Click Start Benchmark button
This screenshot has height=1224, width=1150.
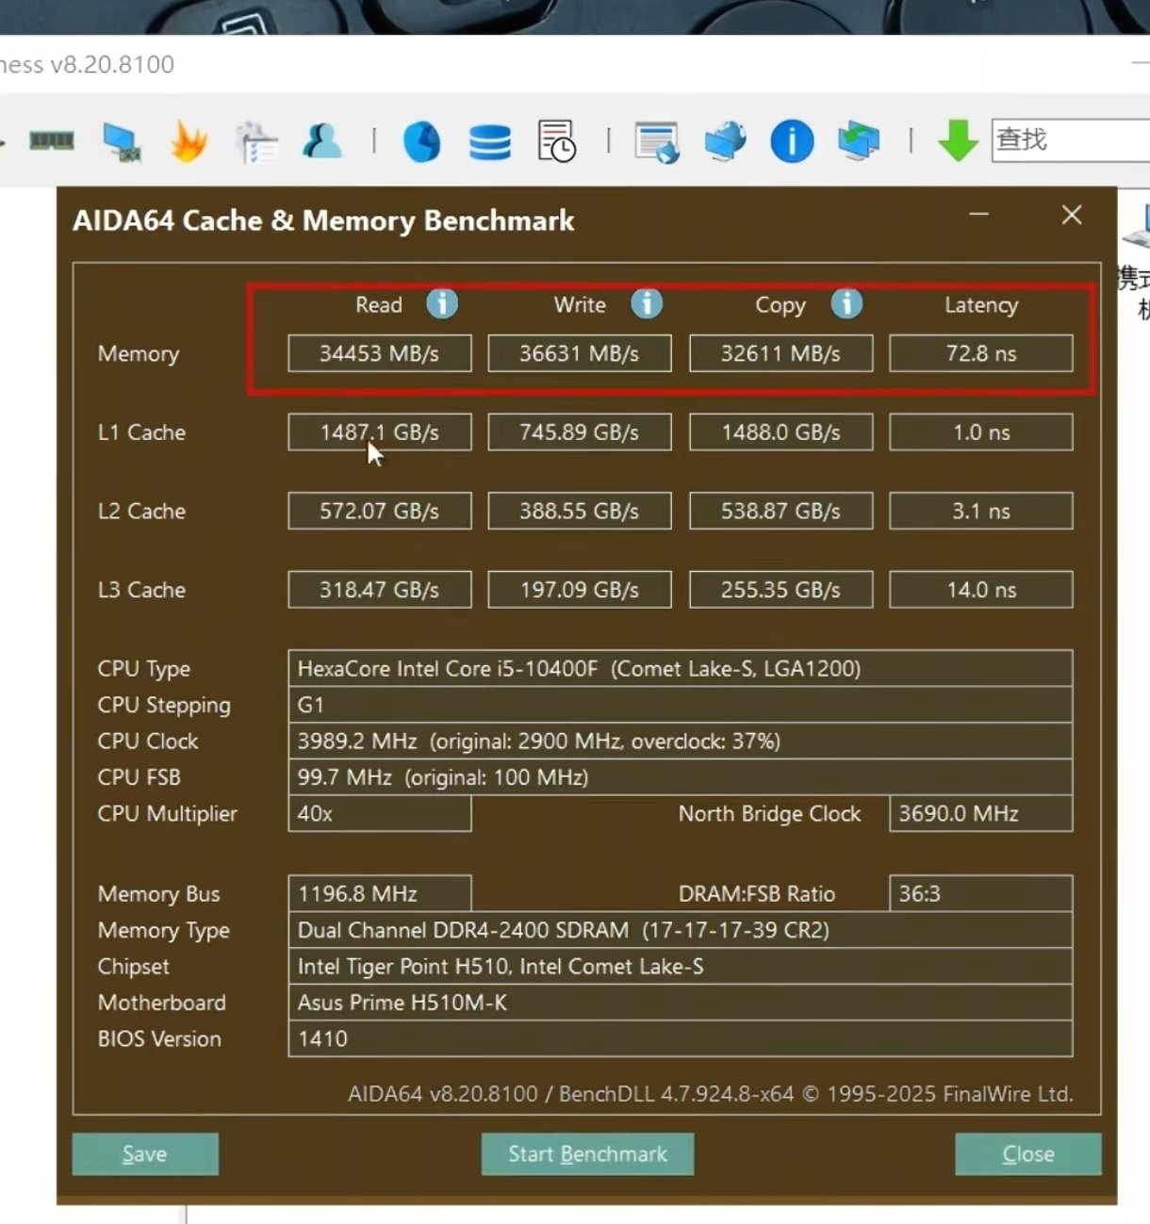(x=587, y=1154)
